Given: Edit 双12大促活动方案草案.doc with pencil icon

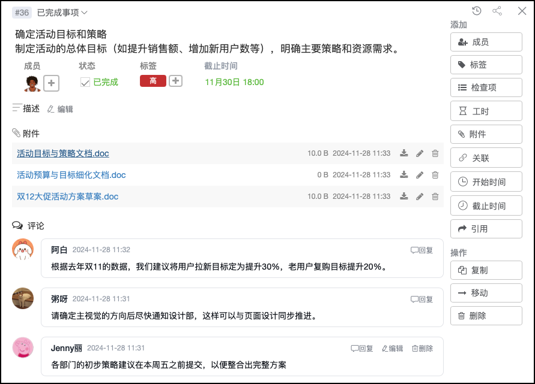Looking at the screenshot, I should tap(420, 196).
